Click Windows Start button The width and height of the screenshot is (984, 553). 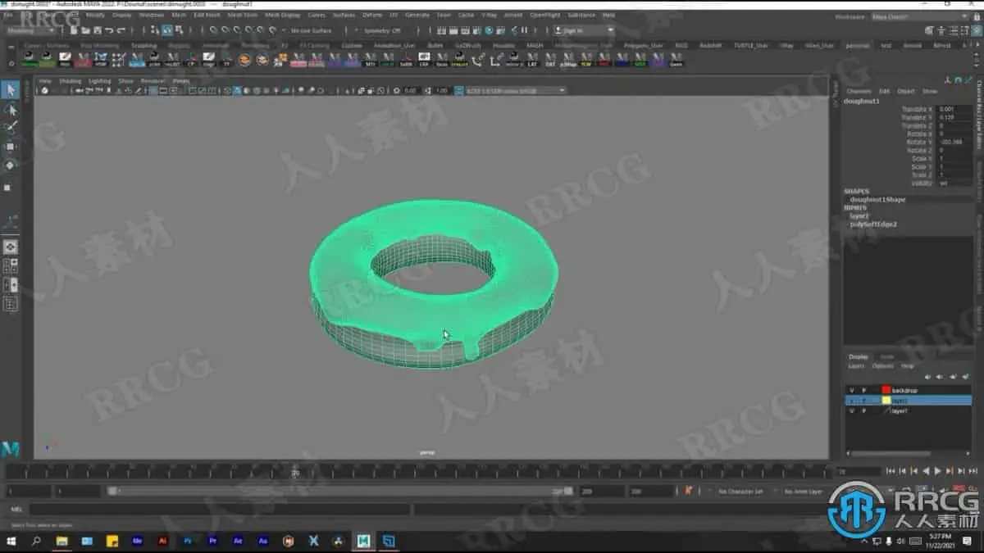pos(11,542)
